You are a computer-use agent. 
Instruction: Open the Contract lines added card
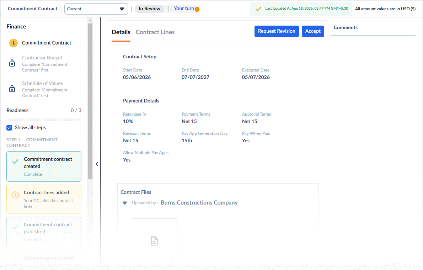pos(44,199)
